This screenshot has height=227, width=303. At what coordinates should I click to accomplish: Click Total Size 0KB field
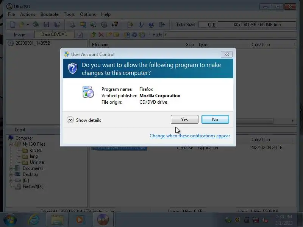coord(208,25)
